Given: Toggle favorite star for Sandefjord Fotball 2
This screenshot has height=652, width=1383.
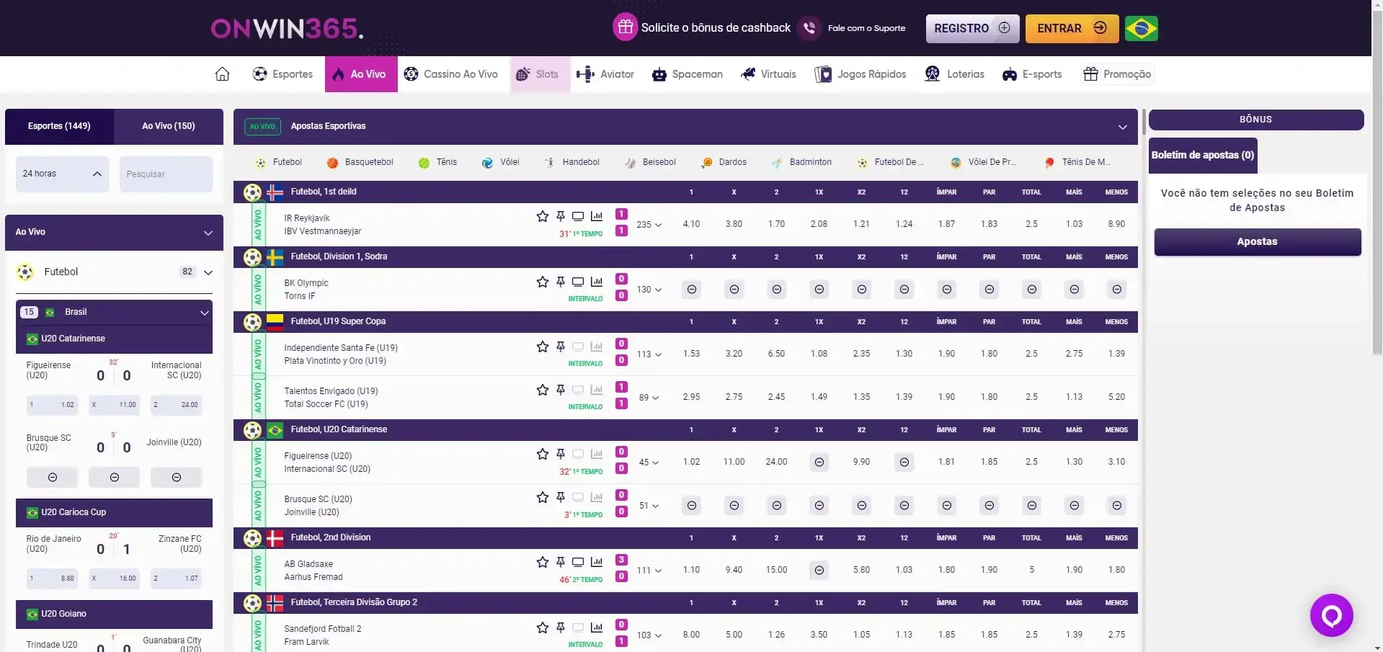Looking at the screenshot, I should click(543, 628).
